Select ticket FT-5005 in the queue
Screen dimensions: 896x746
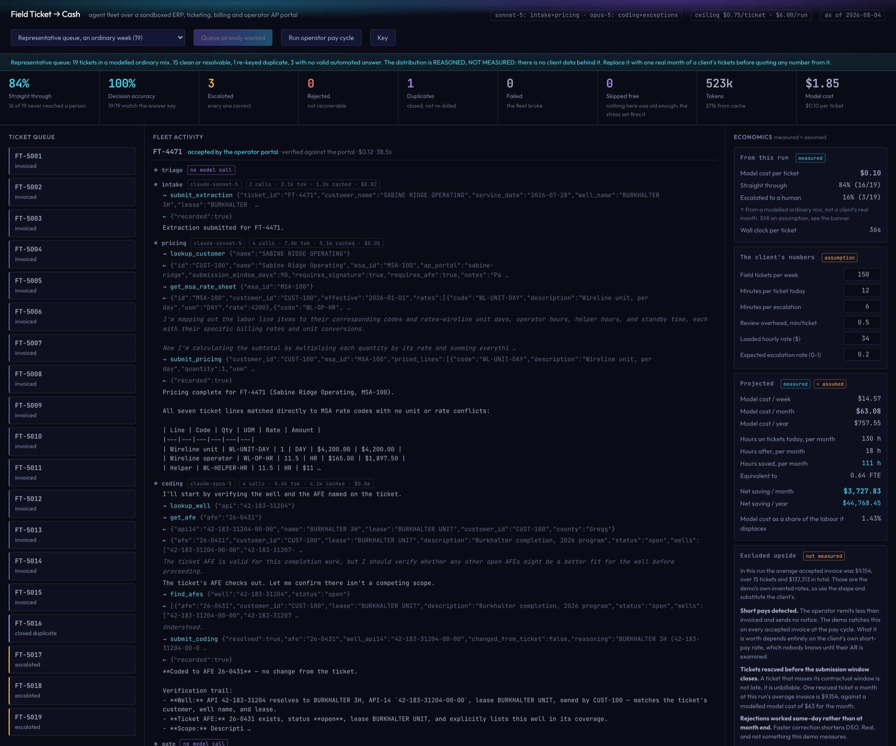point(72,285)
